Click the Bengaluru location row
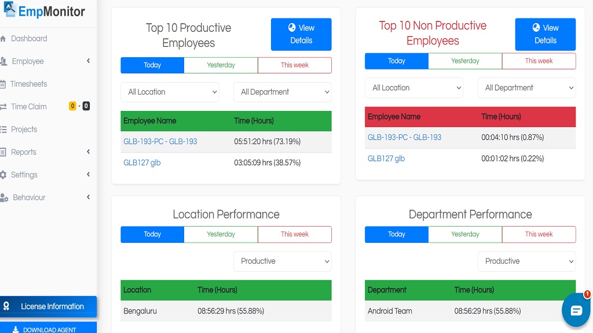The image size is (593, 333). click(226, 311)
